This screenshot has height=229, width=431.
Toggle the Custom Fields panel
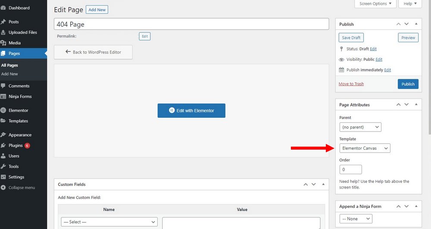click(323, 185)
